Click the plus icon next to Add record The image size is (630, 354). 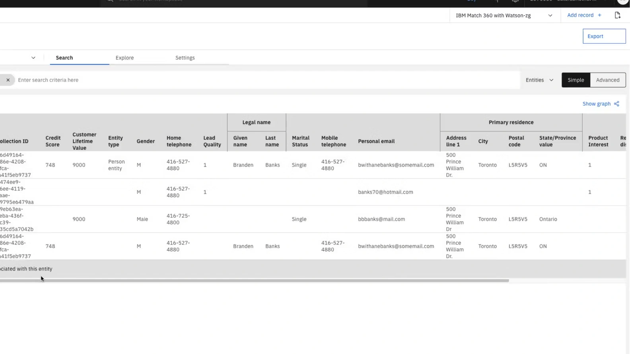tap(599, 15)
